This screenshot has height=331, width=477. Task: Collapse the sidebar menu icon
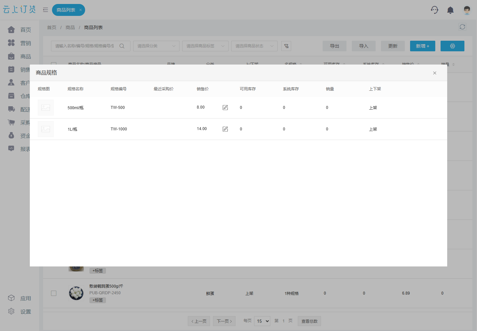[x=45, y=10]
